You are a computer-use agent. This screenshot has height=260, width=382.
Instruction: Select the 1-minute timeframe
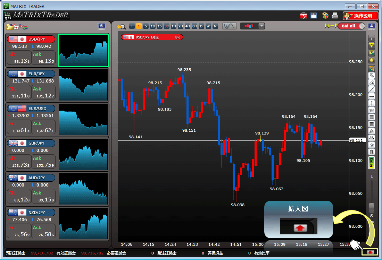pos(139,26)
